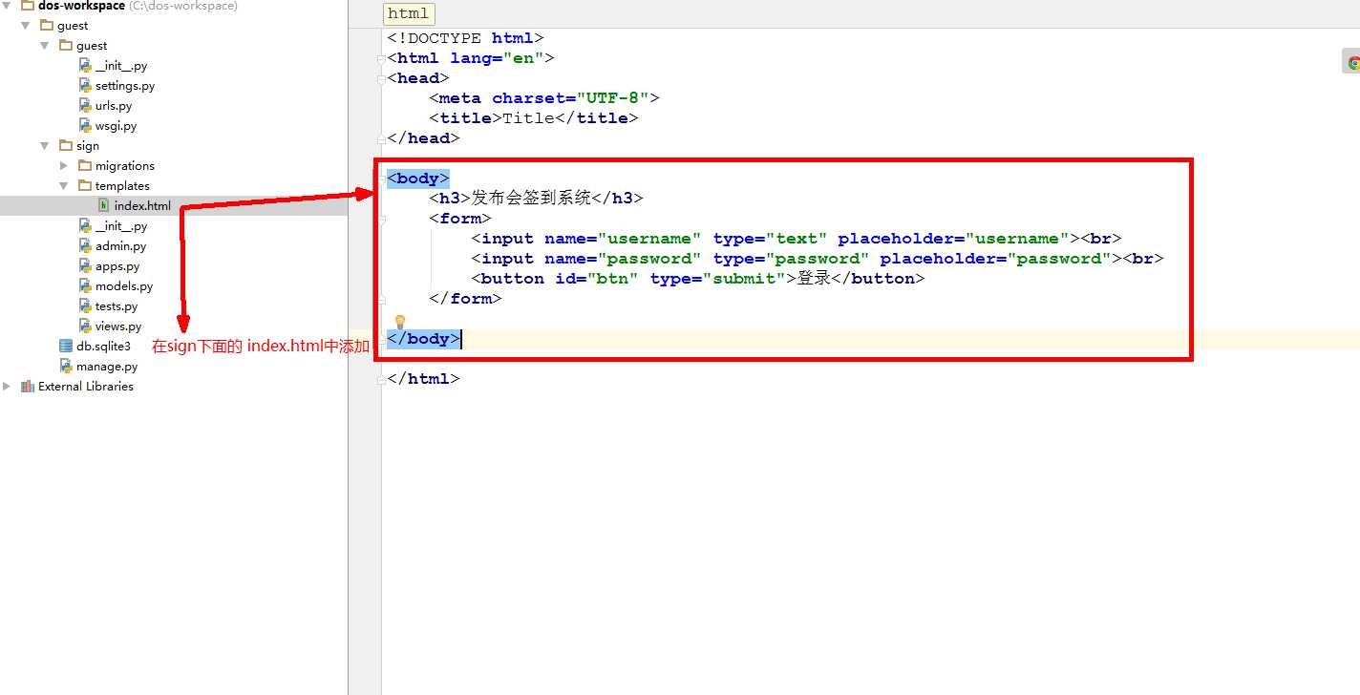The height and width of the screenshot is (695, 1360).
Task: Select views.py in sign folder
Action: (x=118, y=326)
